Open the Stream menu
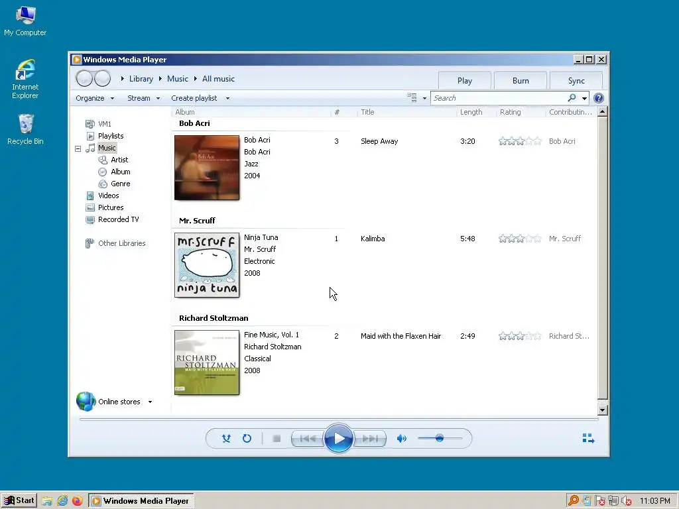Viewport: 679px width, 509px height. 143,98
